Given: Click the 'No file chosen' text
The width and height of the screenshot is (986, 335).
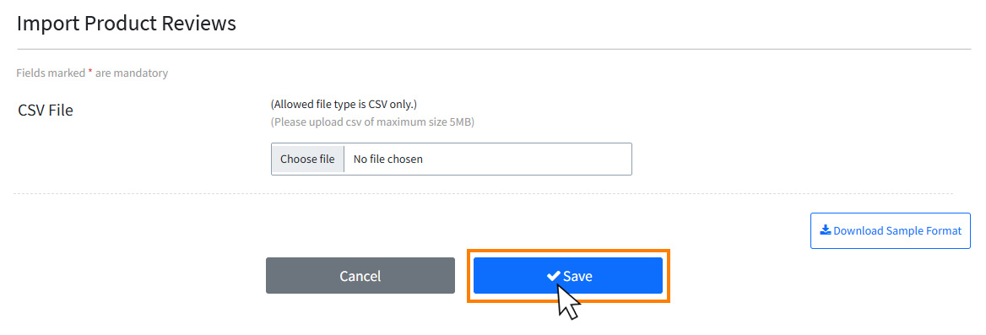Looking at the screenshot, I should tap(388, 159).
